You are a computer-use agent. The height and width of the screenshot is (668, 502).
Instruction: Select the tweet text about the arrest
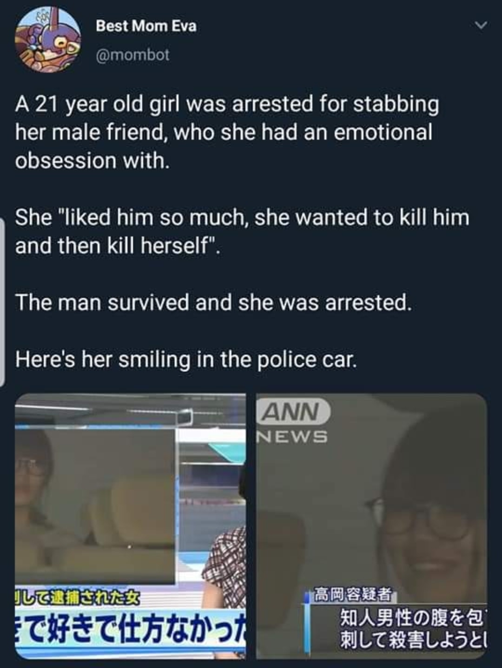pyautogui.click(x=227, y=132)
